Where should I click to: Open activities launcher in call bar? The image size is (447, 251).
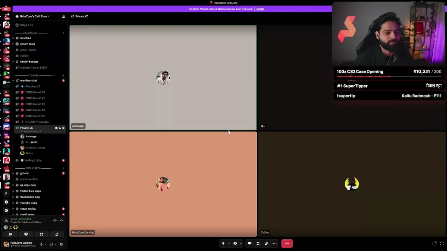258,244
